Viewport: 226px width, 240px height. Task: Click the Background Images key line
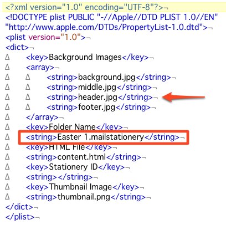[x=88, y=57]
